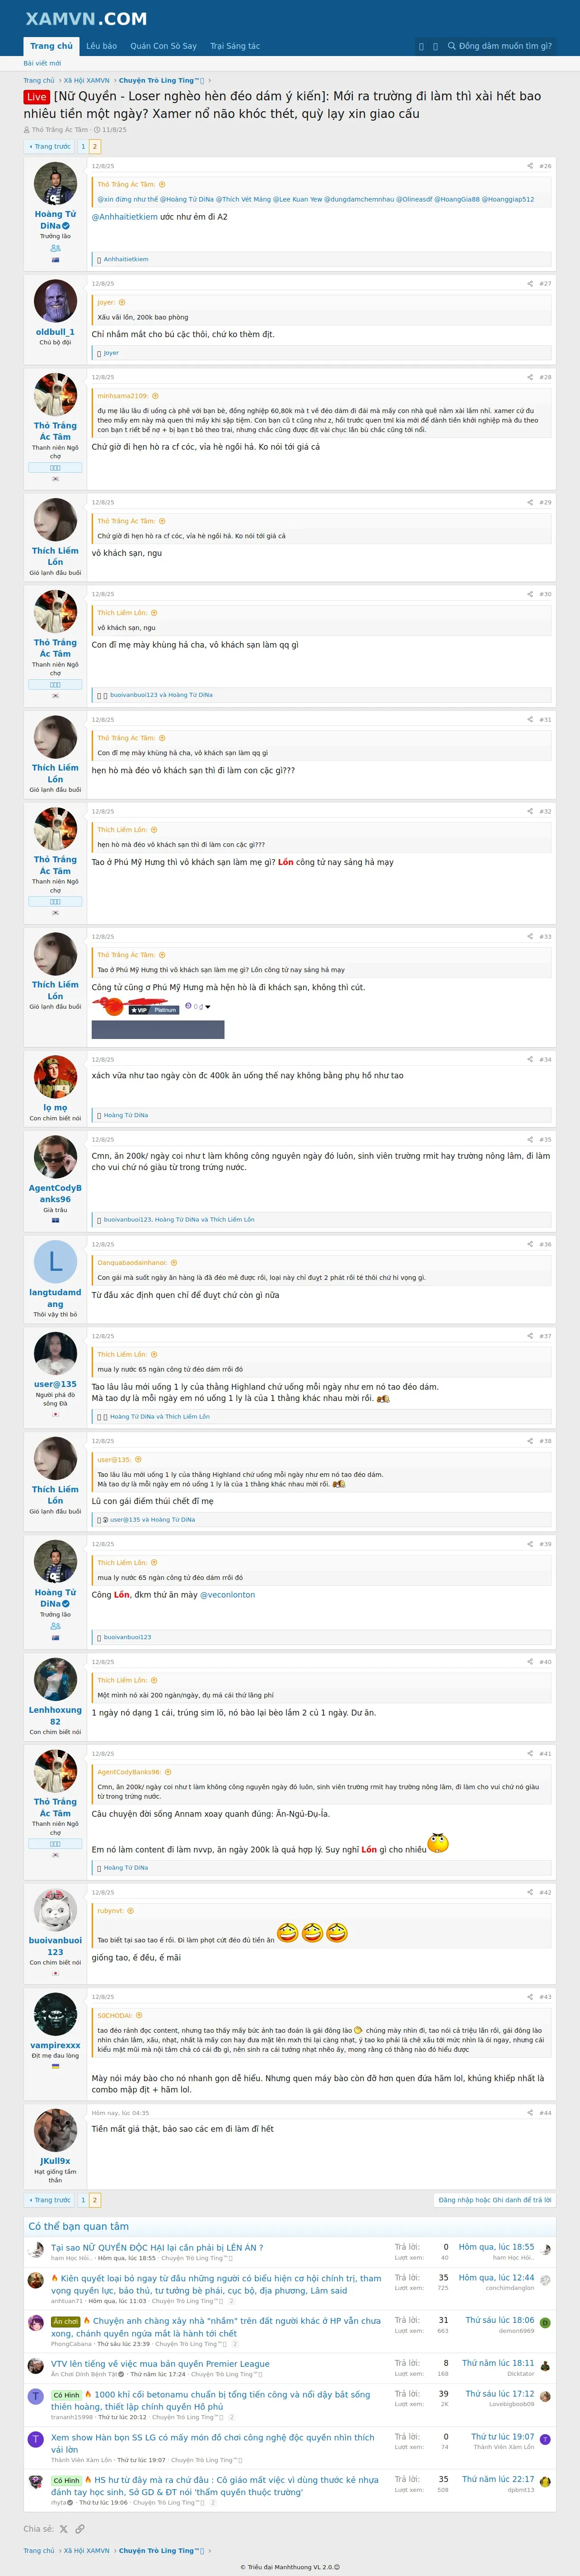580x2576 pixels.
Task: Open the Trang chủ navigation tab
Action: (x=51, y=46)
